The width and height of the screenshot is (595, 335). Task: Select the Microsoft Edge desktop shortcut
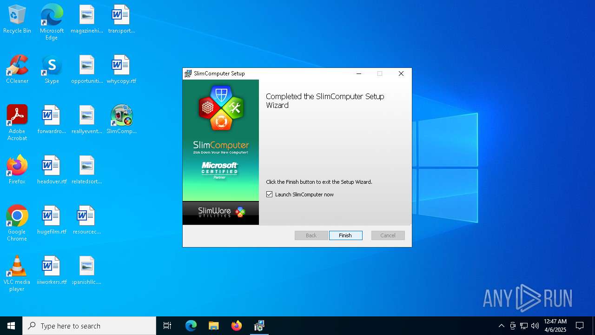[x=52, y=22]
